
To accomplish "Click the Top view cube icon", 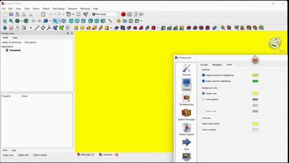I will point(77,21).
